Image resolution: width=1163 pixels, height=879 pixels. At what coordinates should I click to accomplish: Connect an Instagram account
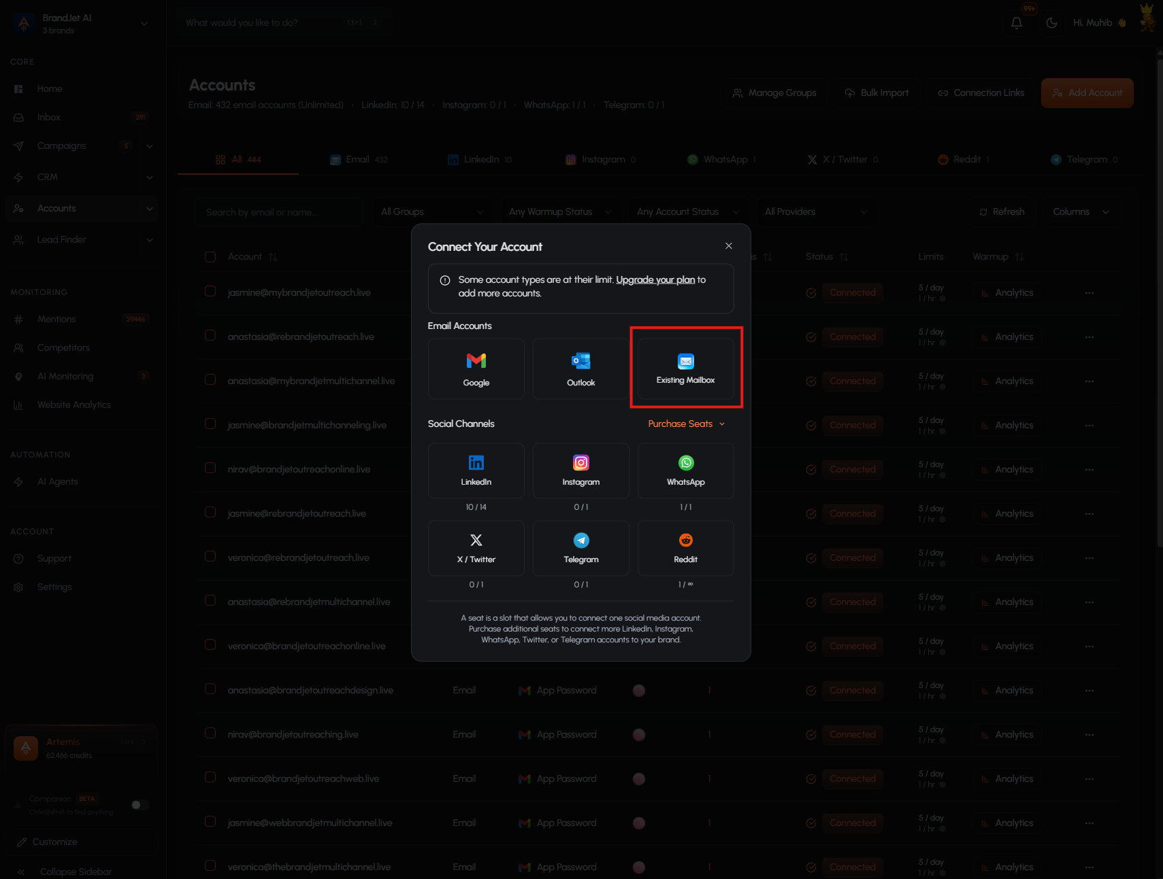pyautogui.click(x=581, y=470)
